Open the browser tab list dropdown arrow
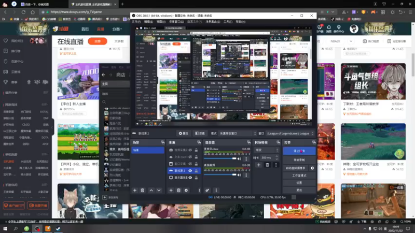Viewport: 415px width, 233px height. pos(333,12)
